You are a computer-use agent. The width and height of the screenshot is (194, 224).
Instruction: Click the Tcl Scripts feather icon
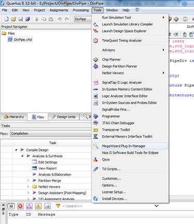95,169
